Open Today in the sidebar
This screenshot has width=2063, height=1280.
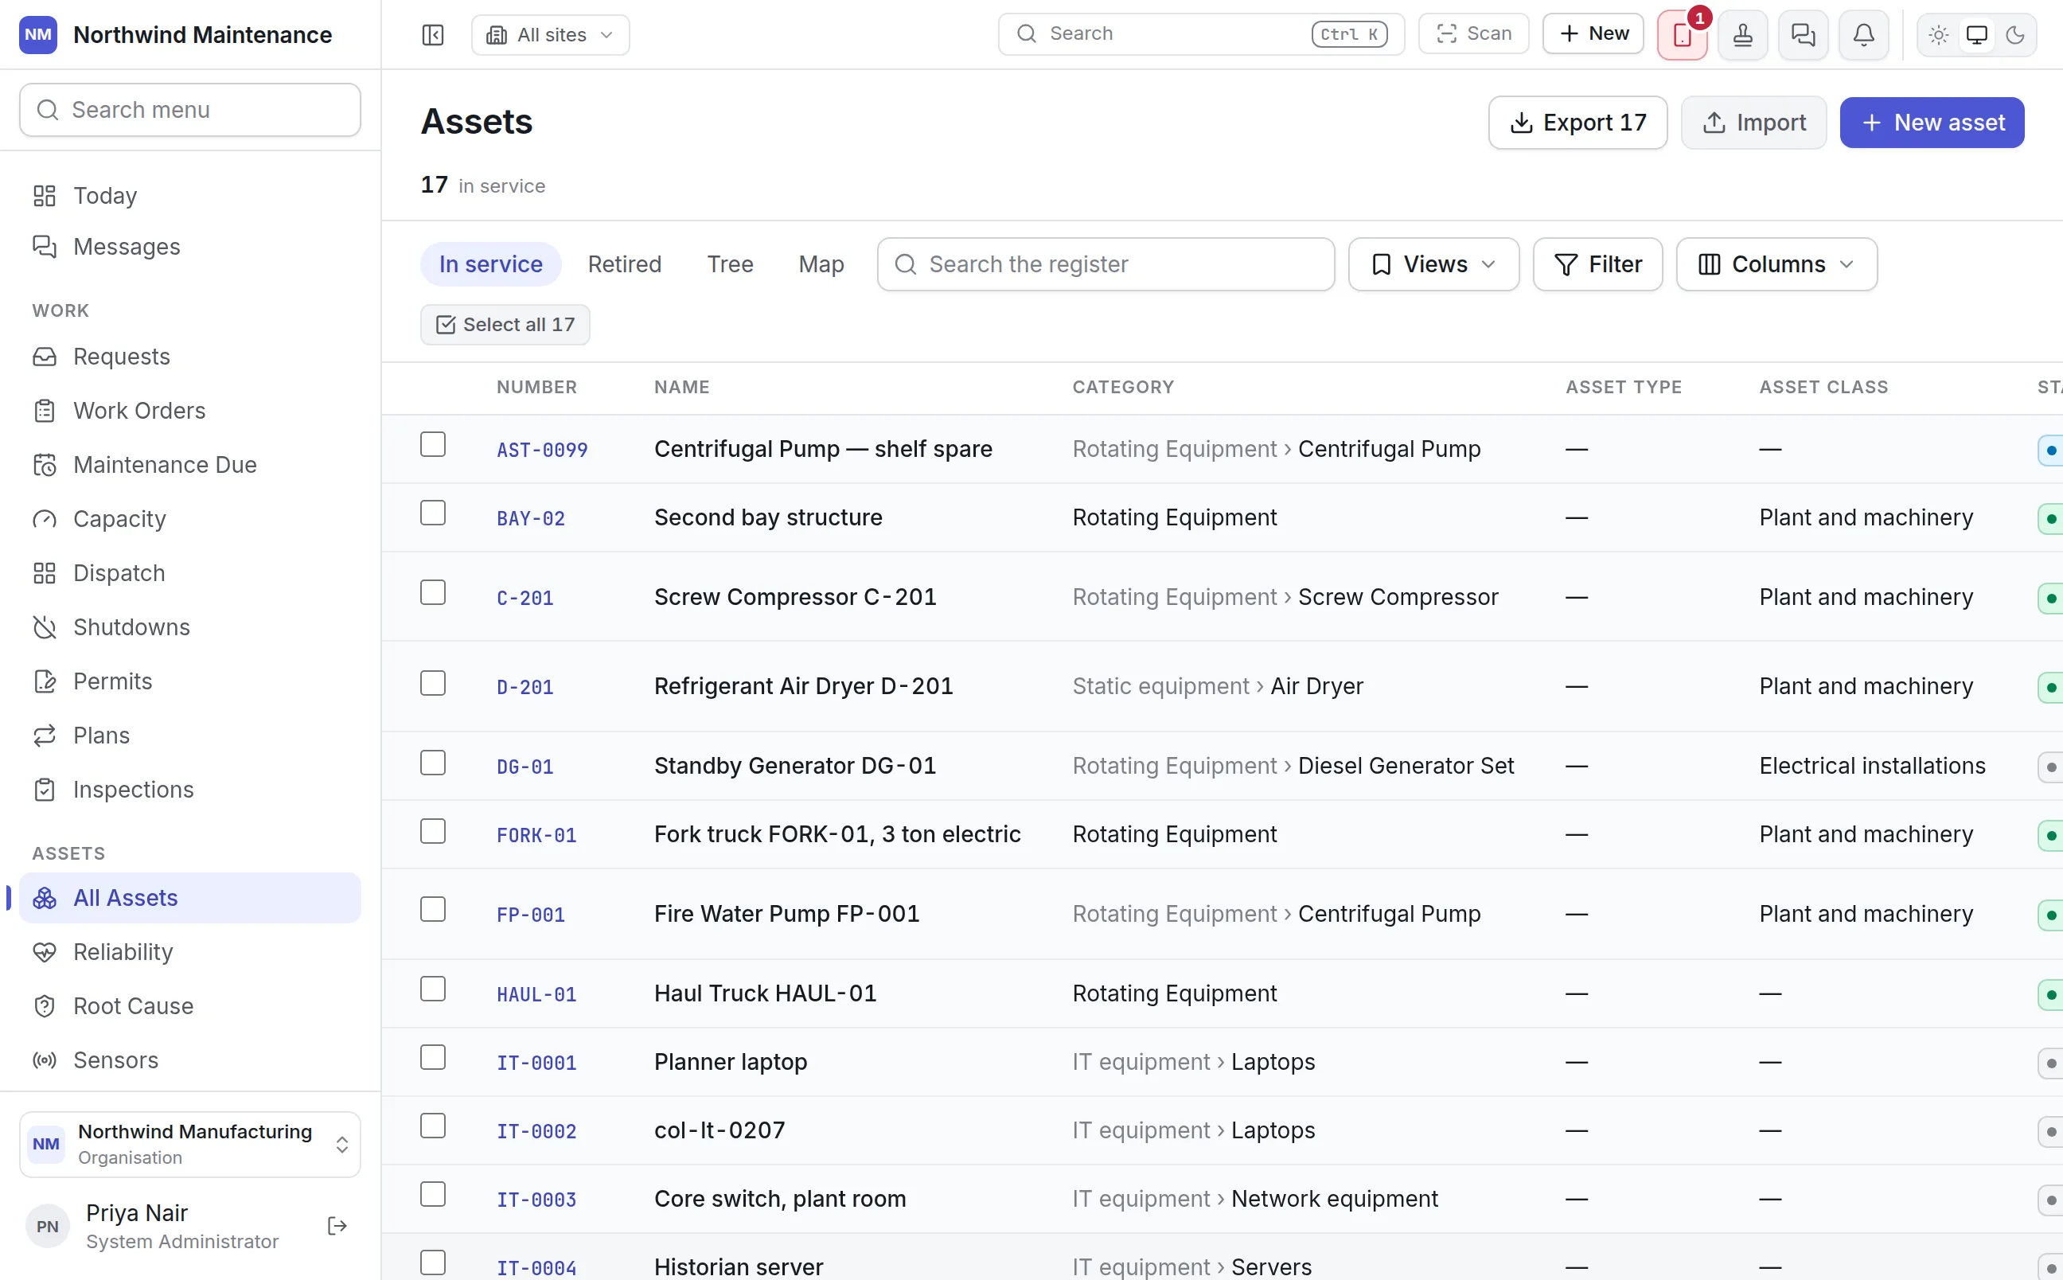tap(189, 196)
